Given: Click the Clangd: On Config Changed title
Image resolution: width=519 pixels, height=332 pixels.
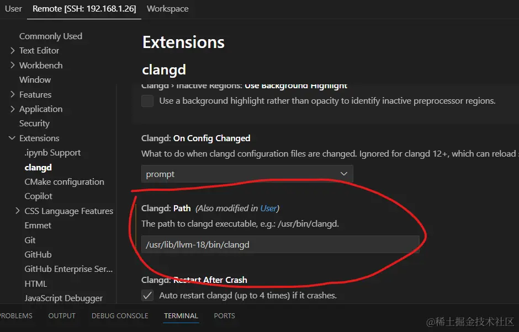Looking at the screenshot, I should (195, 138).
